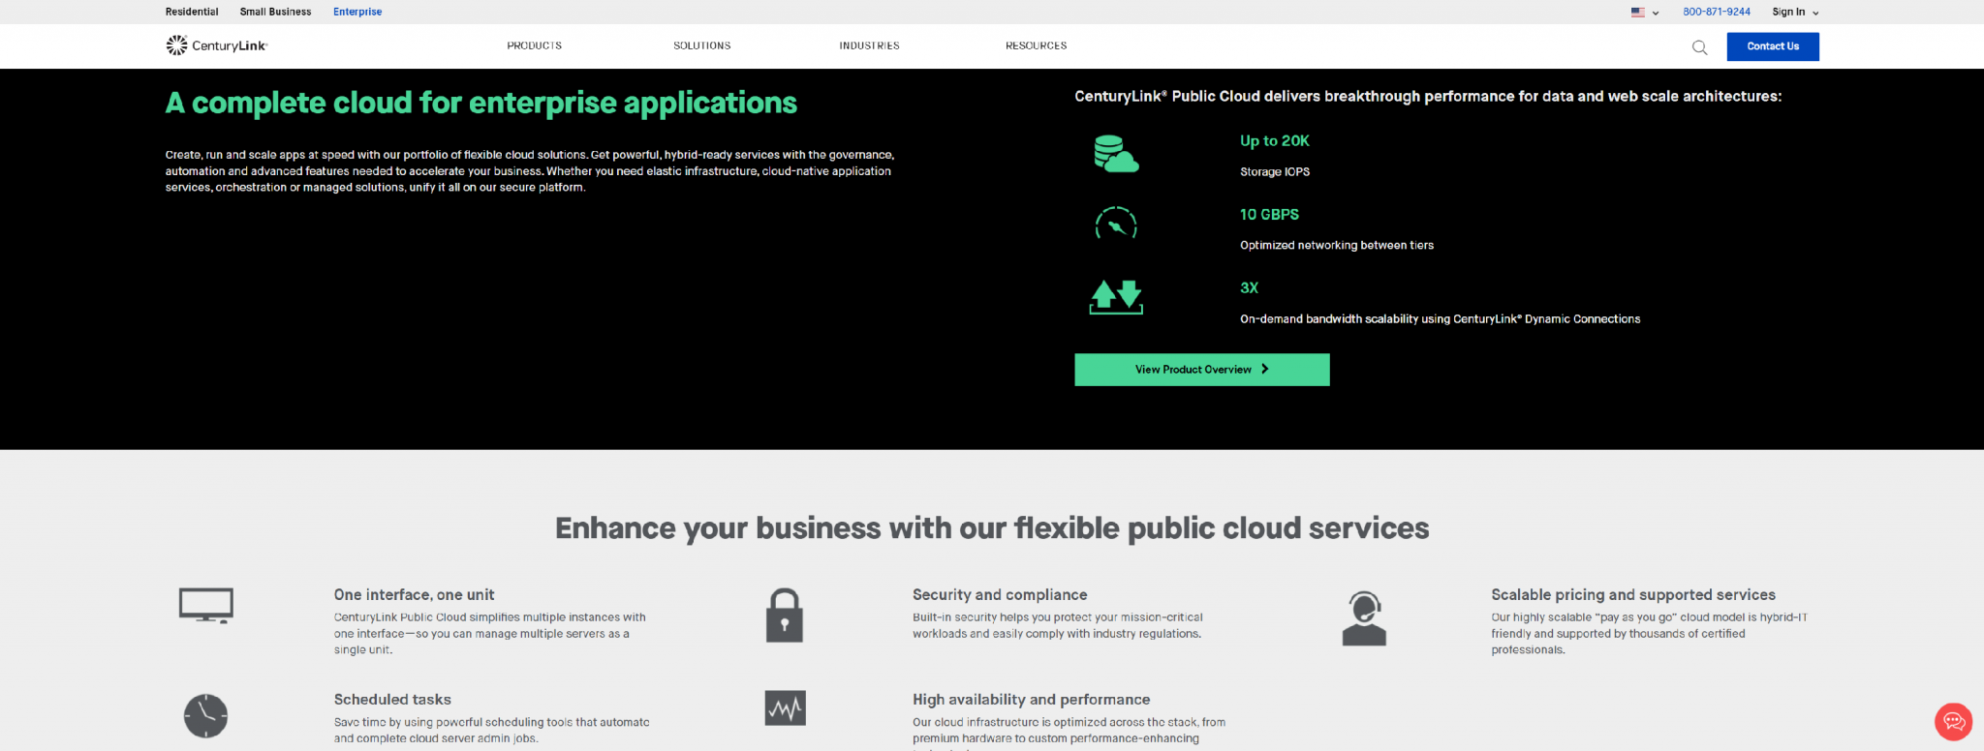Click the speed gauge icon for 10 GBPS
1984x751 pixels.
pos(1116,225)
